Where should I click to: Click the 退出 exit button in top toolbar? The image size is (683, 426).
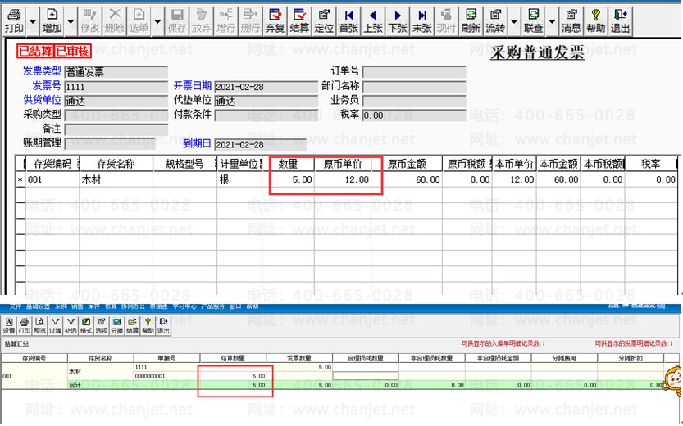620,20
